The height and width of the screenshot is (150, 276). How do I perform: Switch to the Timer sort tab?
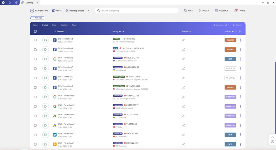(74, 25)
